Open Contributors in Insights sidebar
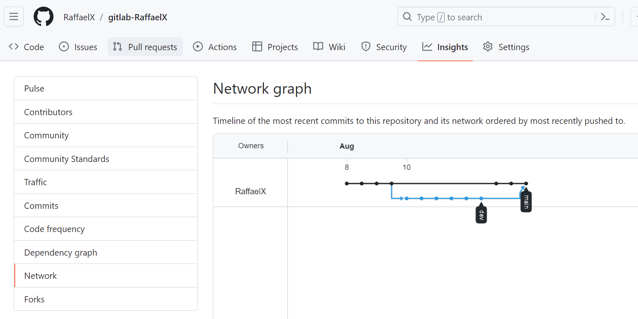The height and width of the screenshot is (319, 638). (106, 112)
